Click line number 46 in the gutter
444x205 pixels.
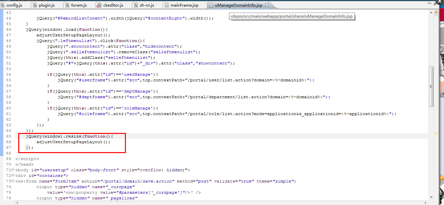9,29
